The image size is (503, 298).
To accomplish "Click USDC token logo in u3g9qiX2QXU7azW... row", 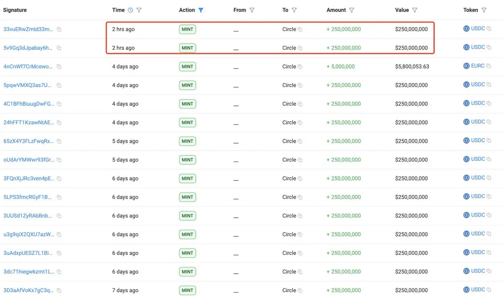I will click(x=466, y=234).
